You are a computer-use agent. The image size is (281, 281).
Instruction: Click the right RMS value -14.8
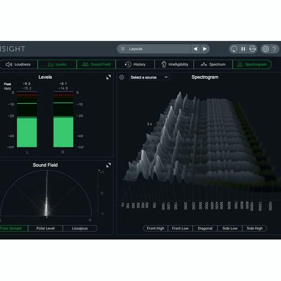pos(63,88)
